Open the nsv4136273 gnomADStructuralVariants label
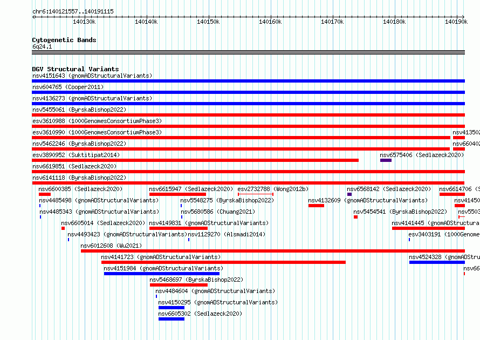This screenshot has height=340, width=480. (92, 98)
